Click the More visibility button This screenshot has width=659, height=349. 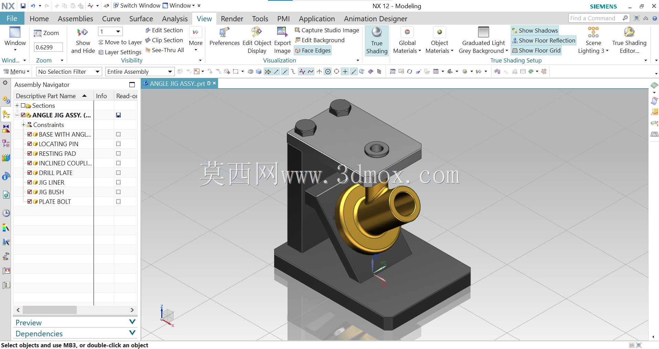[x=196, y=39]
